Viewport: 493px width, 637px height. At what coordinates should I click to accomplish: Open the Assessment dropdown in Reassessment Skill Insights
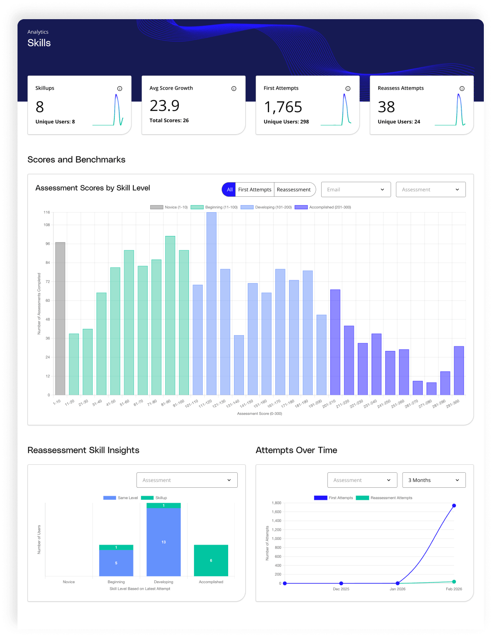tap(186, 480)
